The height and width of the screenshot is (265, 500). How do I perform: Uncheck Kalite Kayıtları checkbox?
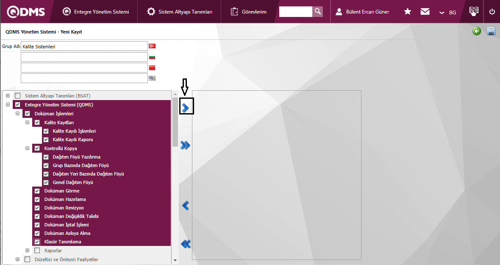37,123
